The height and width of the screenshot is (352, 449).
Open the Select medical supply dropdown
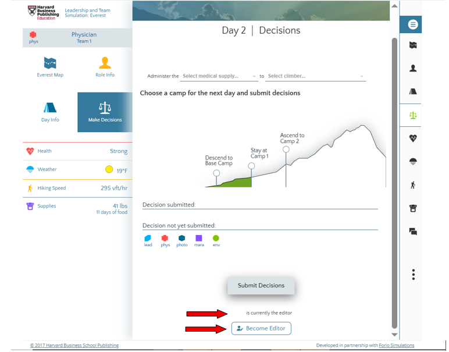219,76
